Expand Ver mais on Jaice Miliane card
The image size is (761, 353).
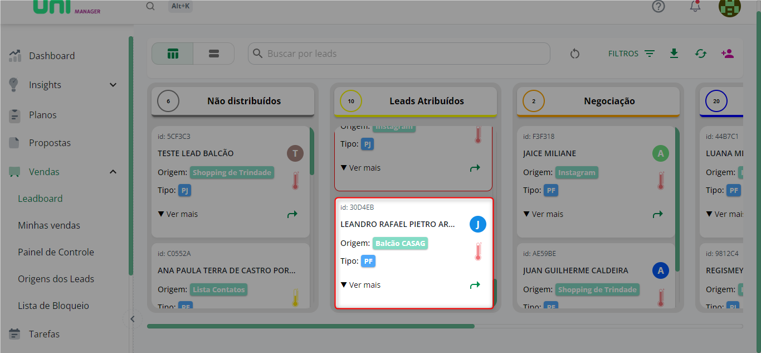click(543, 214)
